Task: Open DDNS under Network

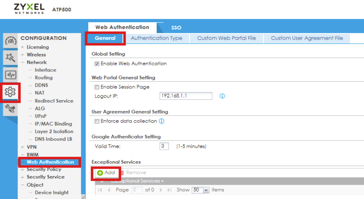Action: point(41,85)
